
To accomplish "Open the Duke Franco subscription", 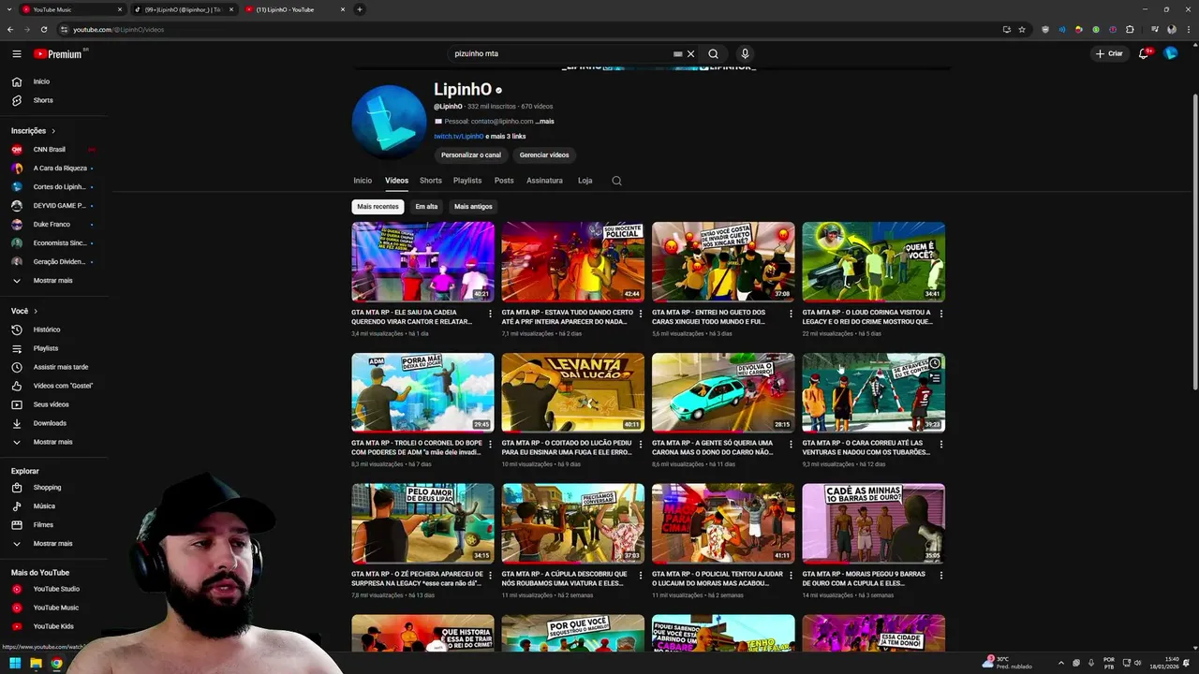I will [x=53, y=225].
